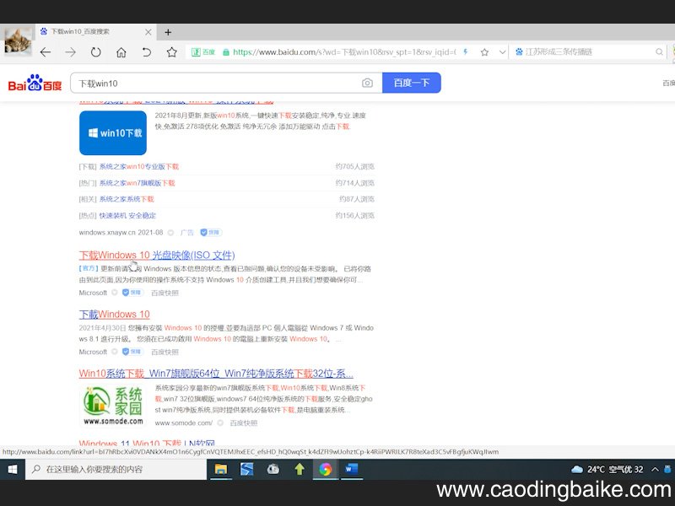
Task: Open the Sogou S app in taskbar
Action: [246, 469]
